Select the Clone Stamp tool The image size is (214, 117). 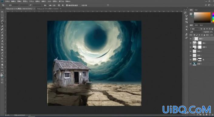pyautogui.click(x=2, y=35)
